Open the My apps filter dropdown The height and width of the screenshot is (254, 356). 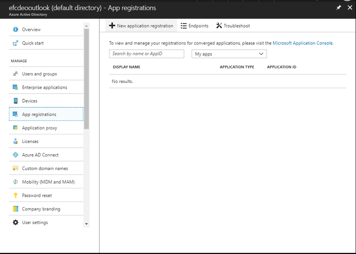click(229, 54)
